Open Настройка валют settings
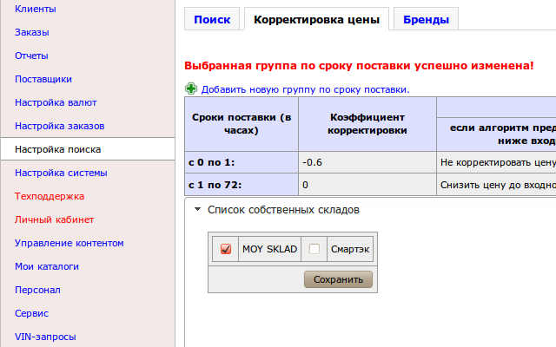This screenshot has width=556, height=347. pos(50,102)
